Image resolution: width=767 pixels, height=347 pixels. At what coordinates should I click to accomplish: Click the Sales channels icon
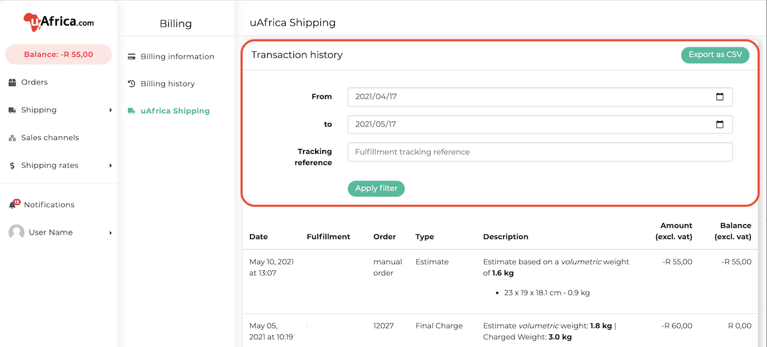[12, 138]
